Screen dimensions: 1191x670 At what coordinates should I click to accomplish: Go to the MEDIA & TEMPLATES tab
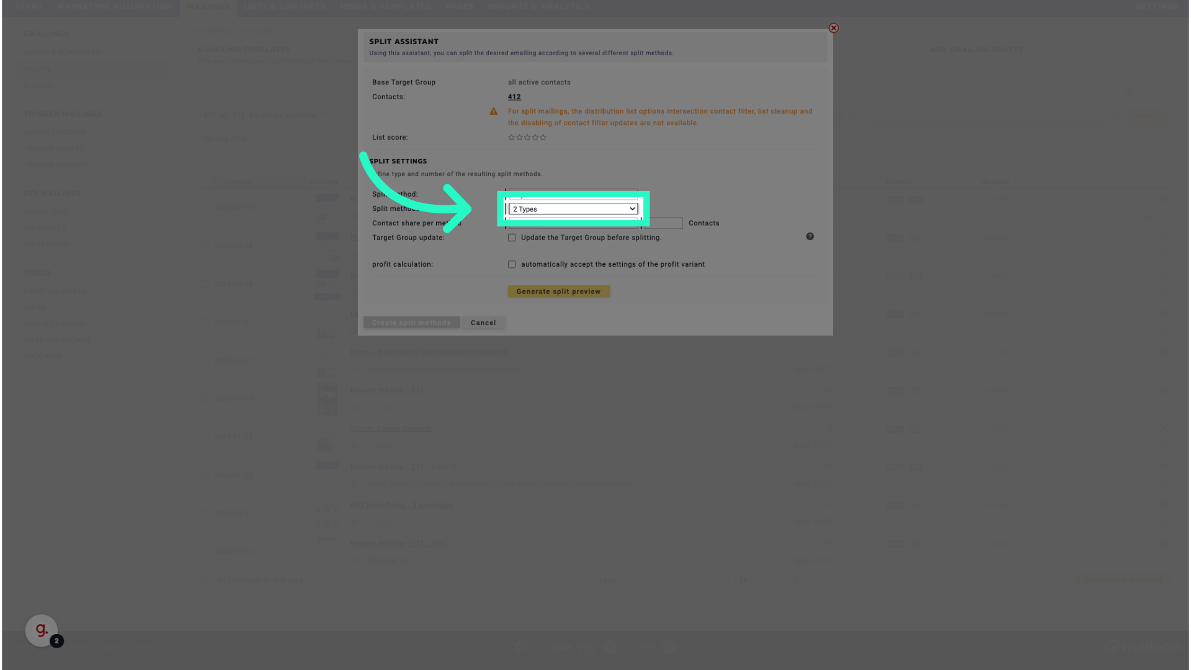(385, 6)
